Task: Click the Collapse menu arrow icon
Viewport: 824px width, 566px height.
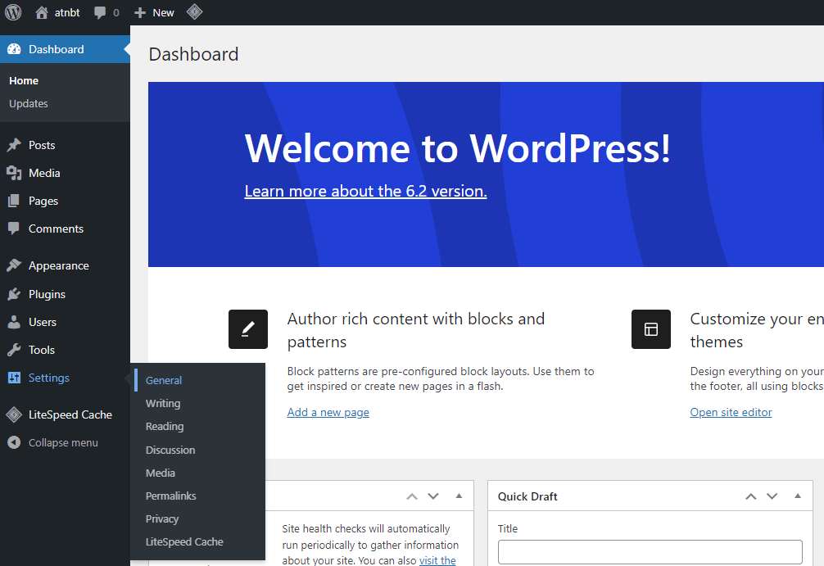Action: pos(14,442)
